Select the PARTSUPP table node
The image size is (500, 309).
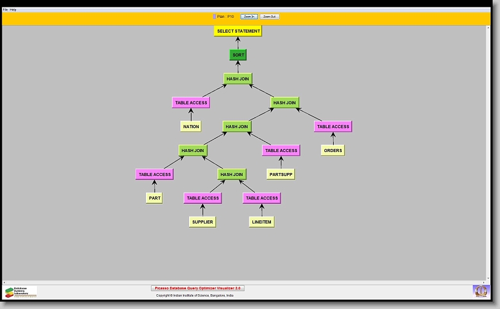(281, 174)
